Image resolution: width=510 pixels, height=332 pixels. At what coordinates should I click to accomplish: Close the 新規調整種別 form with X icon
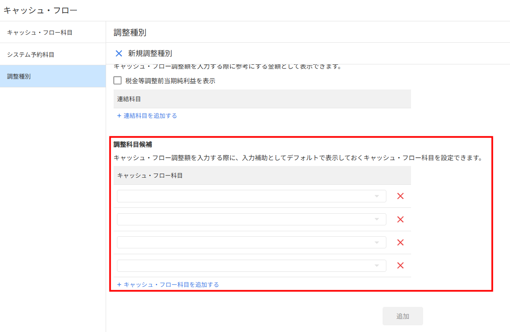click(119, 54)
